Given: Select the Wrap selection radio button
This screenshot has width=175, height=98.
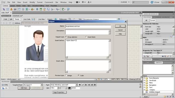Looking at the screenshot, I should (x=66, y=37).
